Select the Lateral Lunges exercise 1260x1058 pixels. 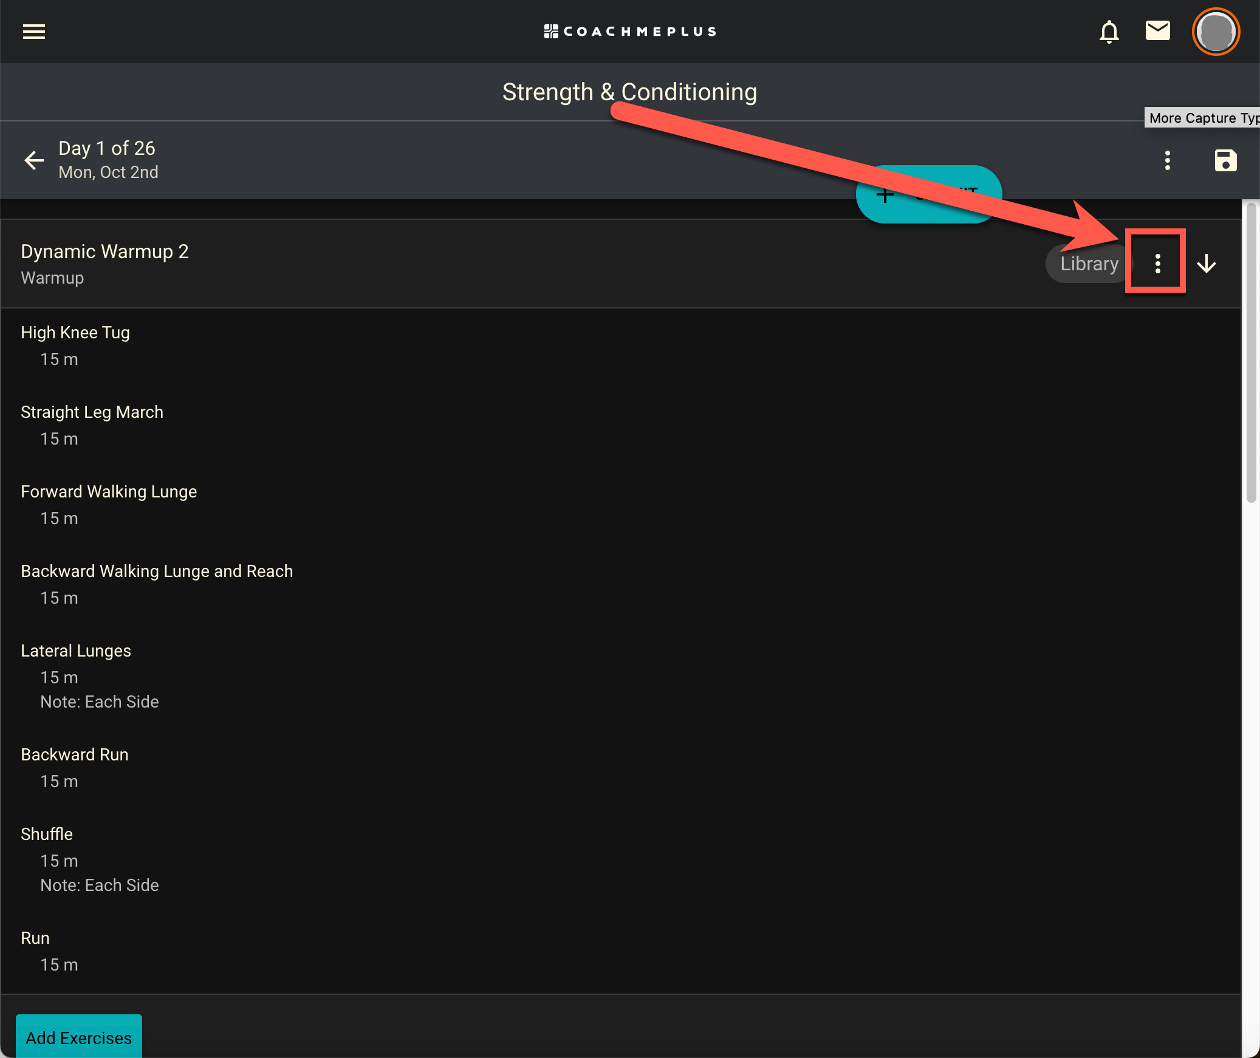[x=76, y=651]
